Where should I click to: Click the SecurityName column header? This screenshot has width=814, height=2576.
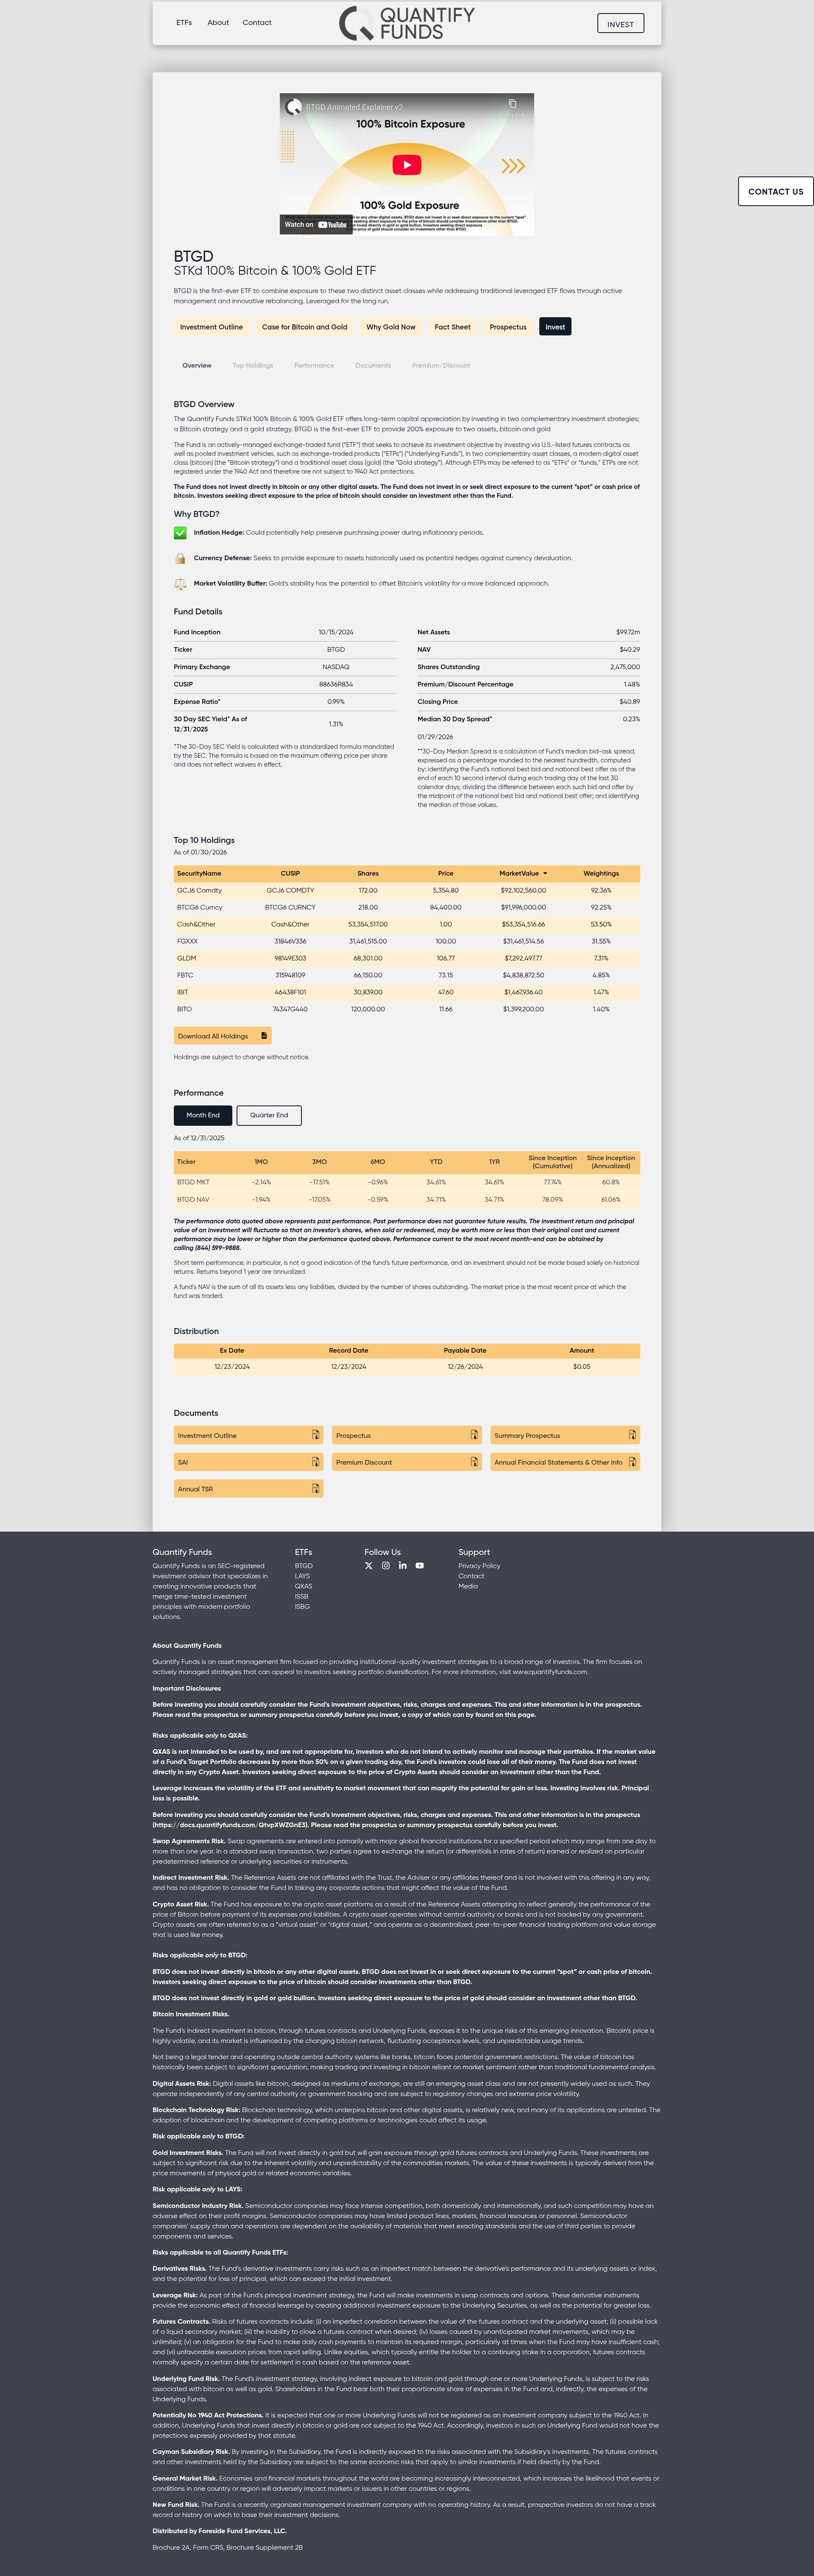[199, 874]
